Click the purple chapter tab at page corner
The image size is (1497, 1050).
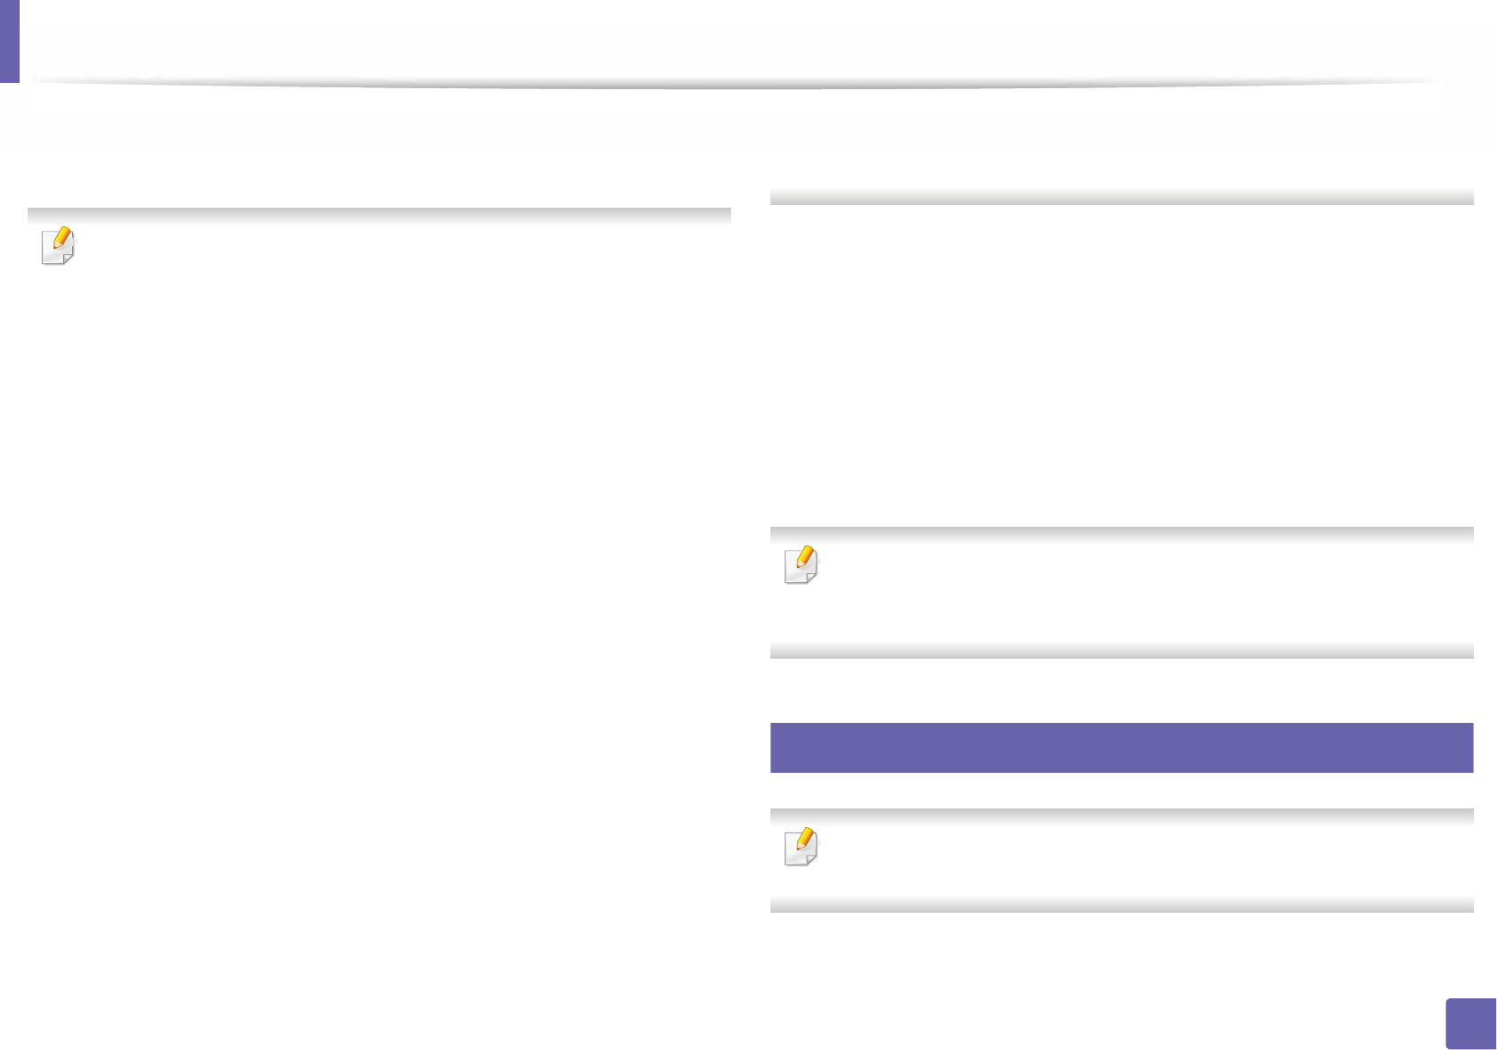click(x=10, y=41)
